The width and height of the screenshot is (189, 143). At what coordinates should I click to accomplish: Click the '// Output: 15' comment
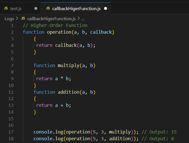(159, 132)
